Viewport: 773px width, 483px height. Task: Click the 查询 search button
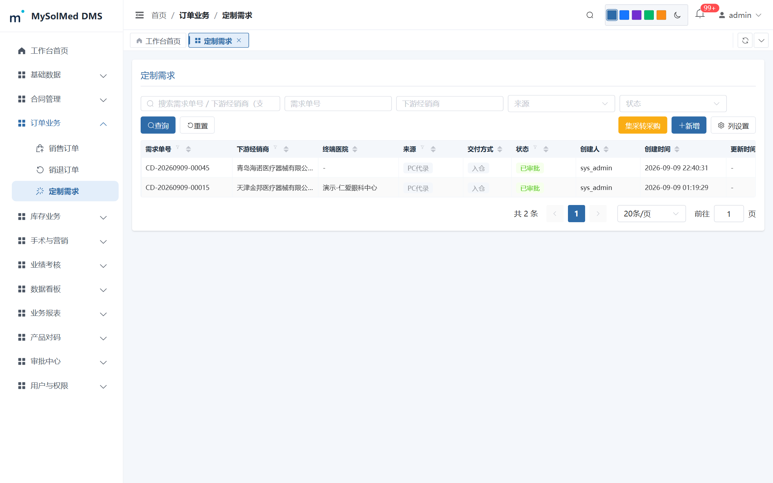point(158,125)
